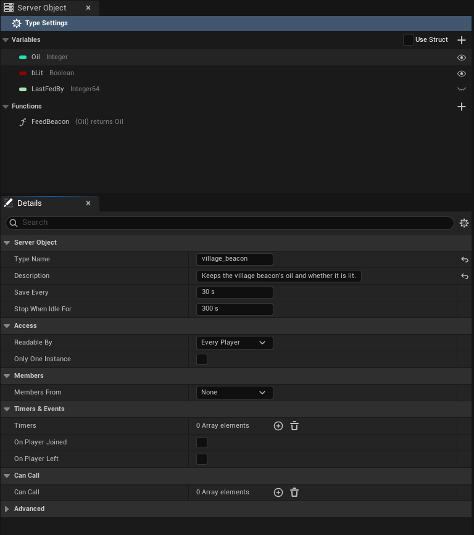Click the Only One Instance label
The image size is (474, 535).
(x=43, y=359)
